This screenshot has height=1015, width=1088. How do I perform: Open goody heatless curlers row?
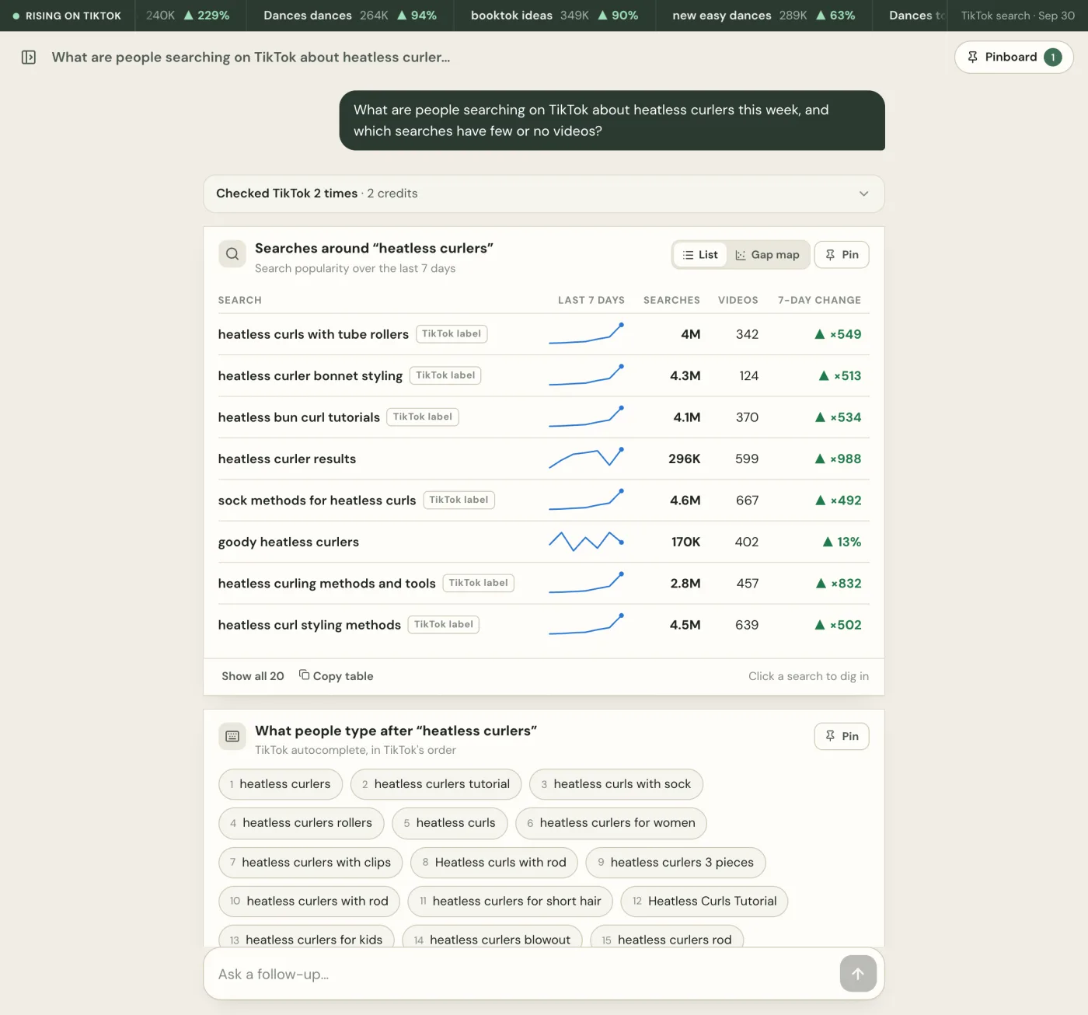543,542
